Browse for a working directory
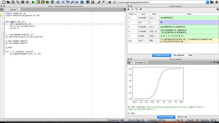Screen dimensions: 219x123 point(212,2)
